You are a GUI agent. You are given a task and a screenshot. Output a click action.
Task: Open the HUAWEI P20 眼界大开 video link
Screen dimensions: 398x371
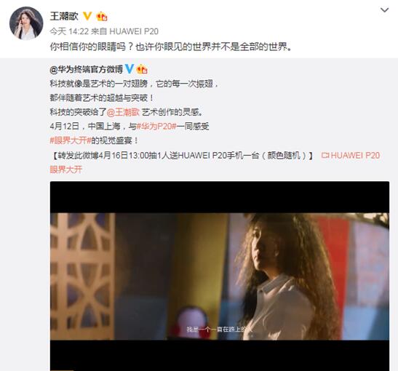[355, 155]
